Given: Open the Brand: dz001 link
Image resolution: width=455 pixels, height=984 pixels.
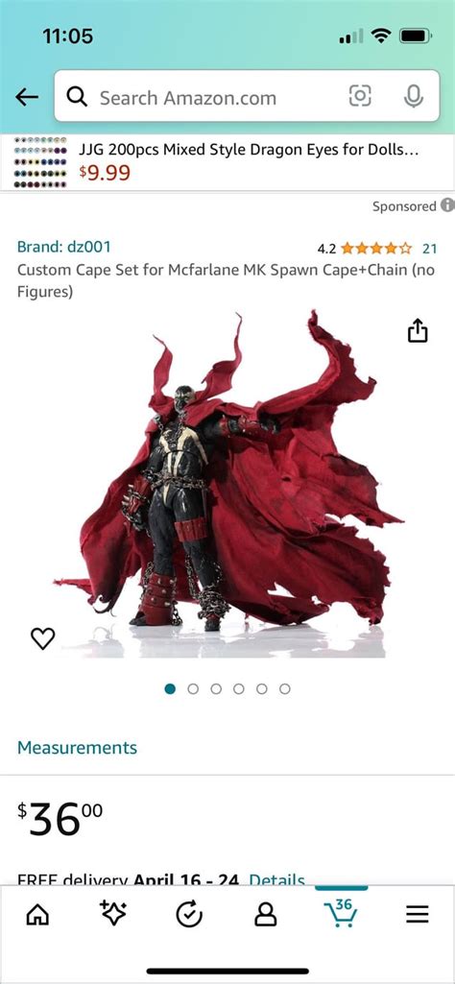Looking at the screenshot, I should (64, 247).
